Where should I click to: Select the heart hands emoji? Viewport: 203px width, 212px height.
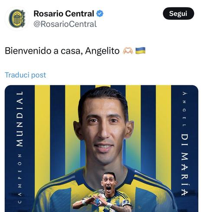128,51
